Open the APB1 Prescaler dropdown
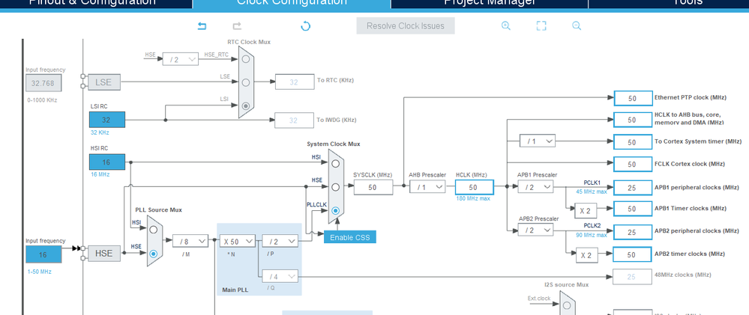Screen dimensions: 749x315 click(536, 187)
